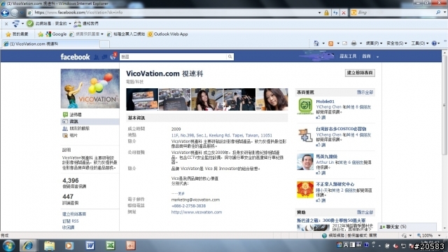Image resolution: width=448 pixels, height=252 pixels.
Task: Click the Refresh page icon
Action: (335, 13)
